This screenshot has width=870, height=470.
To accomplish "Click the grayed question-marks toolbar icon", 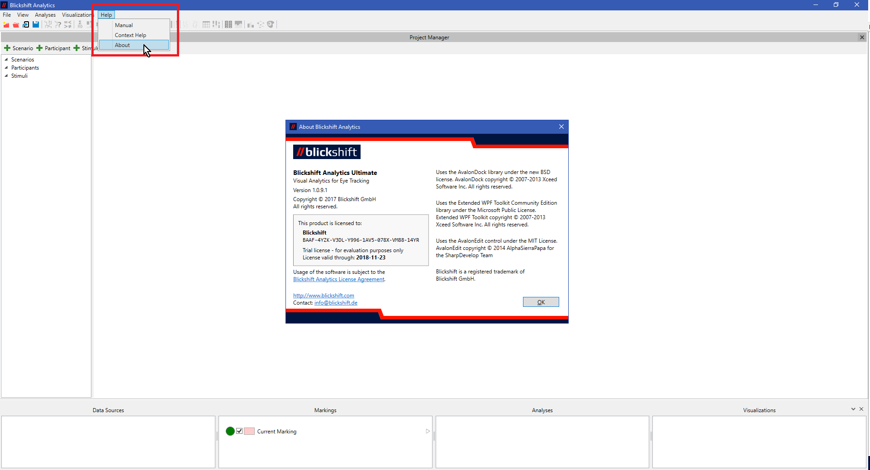I will coord(58,24).
